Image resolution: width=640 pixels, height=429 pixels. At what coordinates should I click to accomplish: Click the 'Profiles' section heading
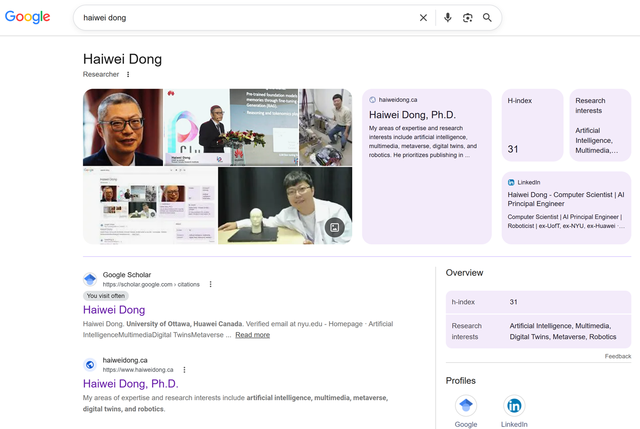[x=461, y=381]
